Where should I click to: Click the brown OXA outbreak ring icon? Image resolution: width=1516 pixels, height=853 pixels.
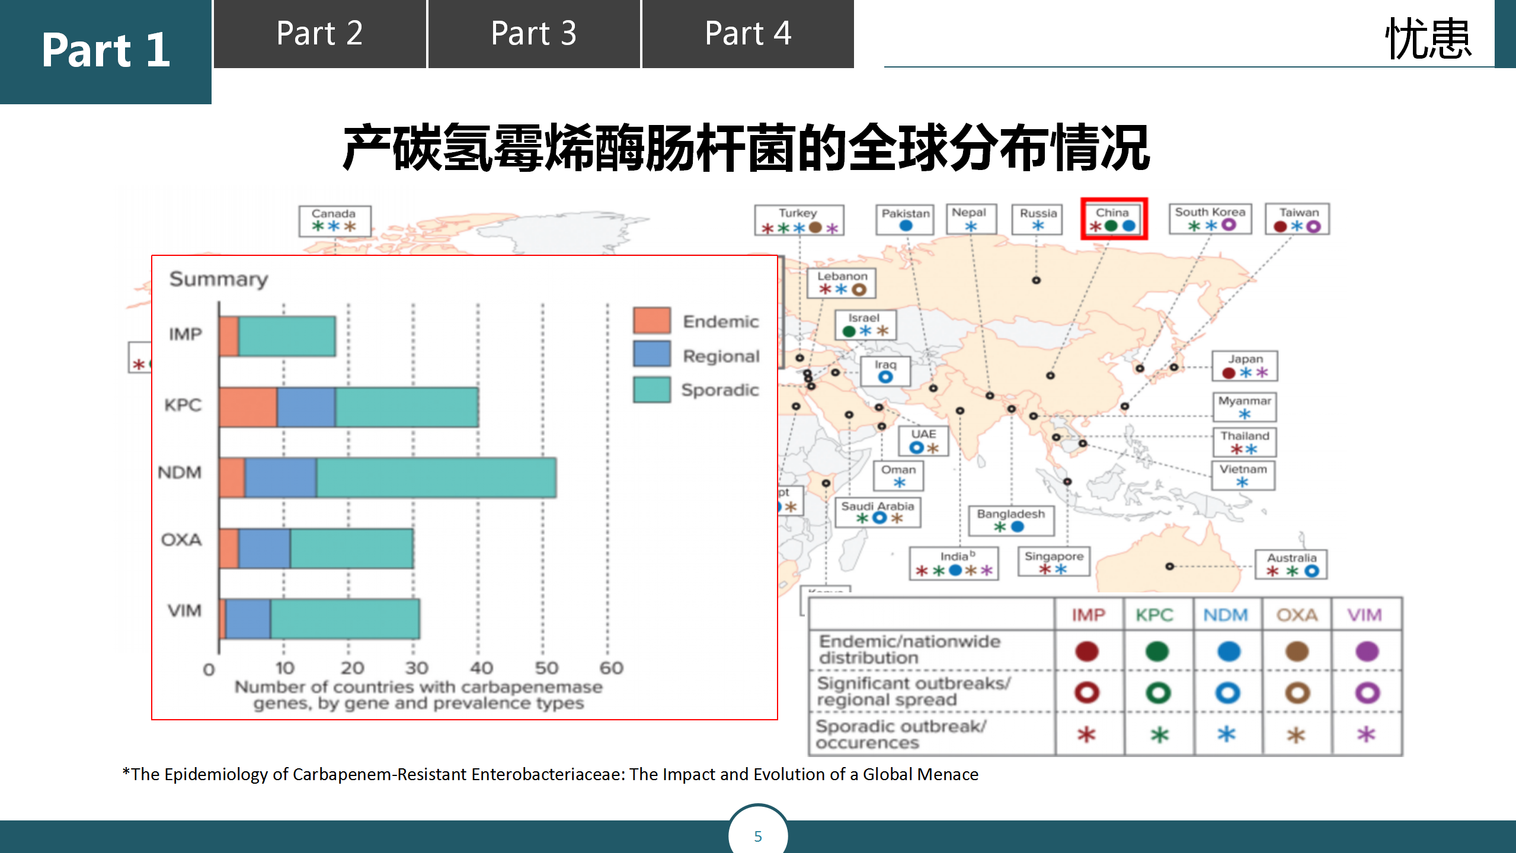tap(1297, 692)
